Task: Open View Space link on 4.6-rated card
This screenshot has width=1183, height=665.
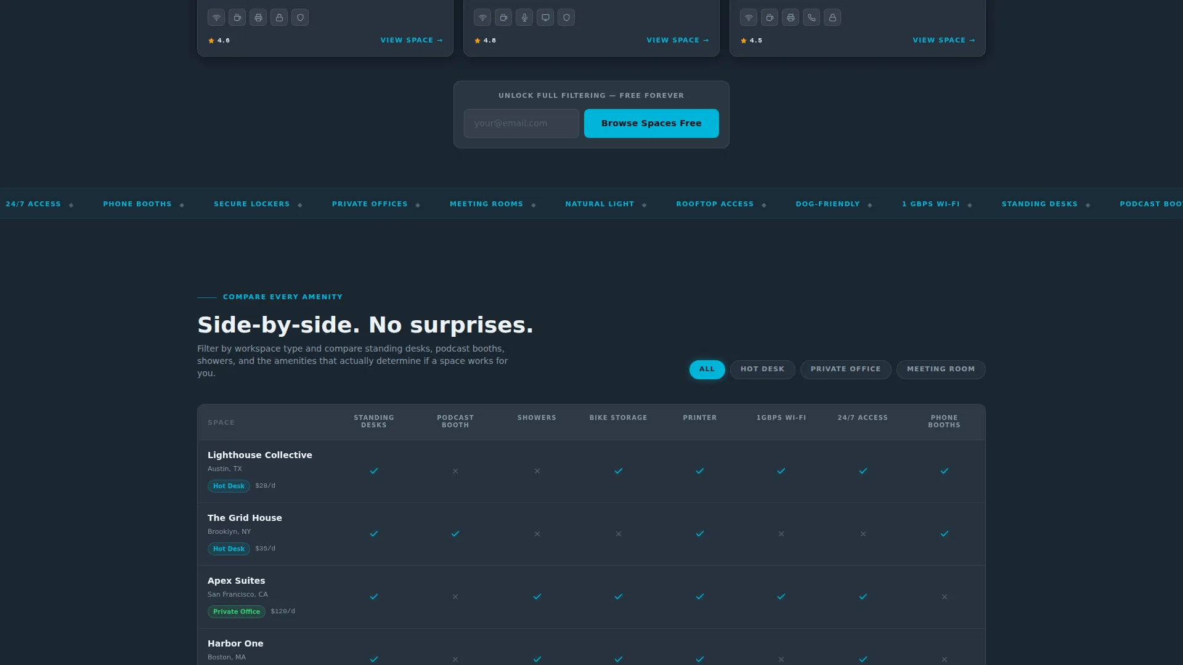Action: pyautogui.click(x=412, y=40)
